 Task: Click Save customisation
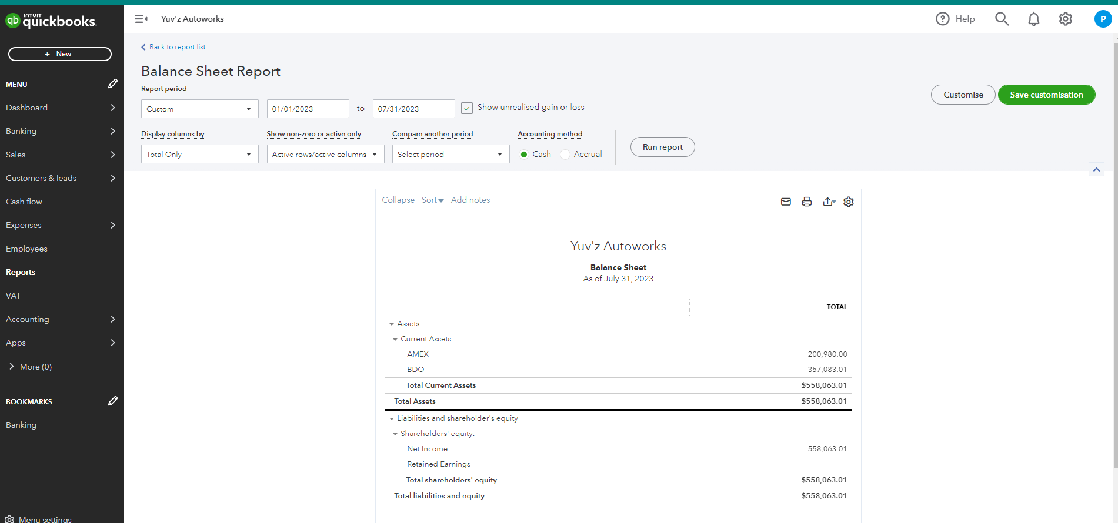click(x=1046, y=95)
